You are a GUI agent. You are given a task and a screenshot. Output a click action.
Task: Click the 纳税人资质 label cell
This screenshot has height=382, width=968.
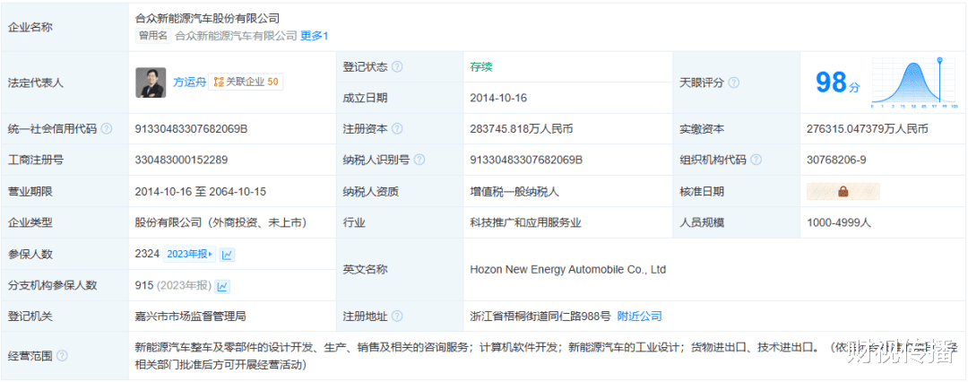[400, 192]
